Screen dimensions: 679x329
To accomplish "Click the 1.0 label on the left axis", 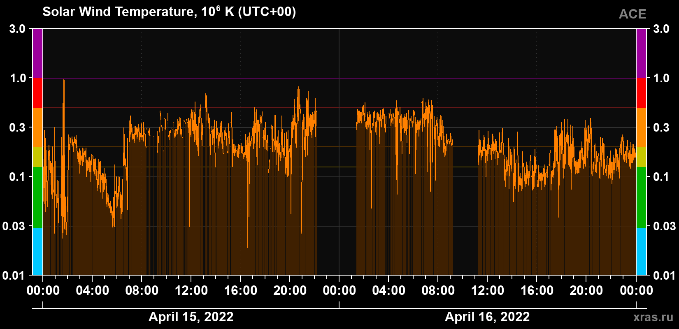I will click(x=18, y=78).
